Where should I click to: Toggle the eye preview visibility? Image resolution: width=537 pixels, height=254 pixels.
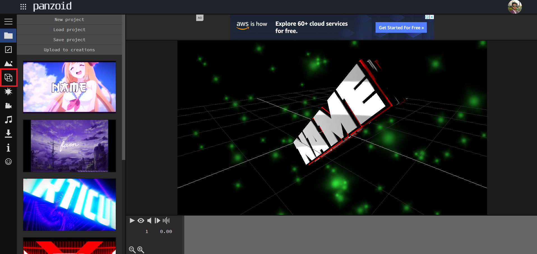click(141, 221)
